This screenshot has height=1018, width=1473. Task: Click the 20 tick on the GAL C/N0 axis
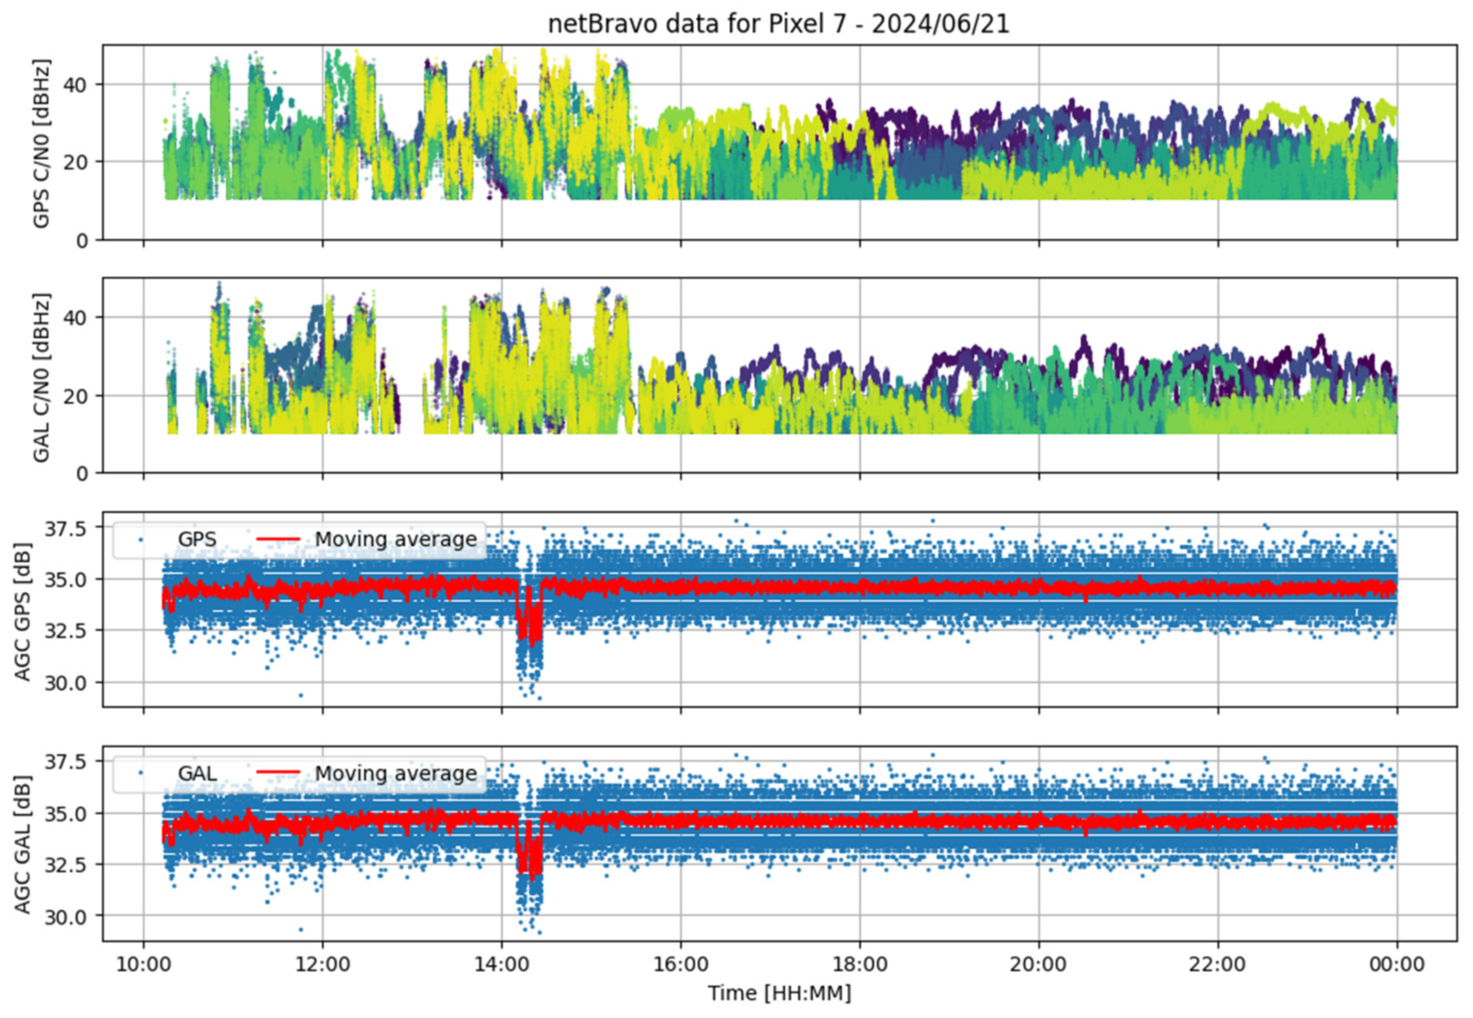pyautogui.click(x=76, y=396)
